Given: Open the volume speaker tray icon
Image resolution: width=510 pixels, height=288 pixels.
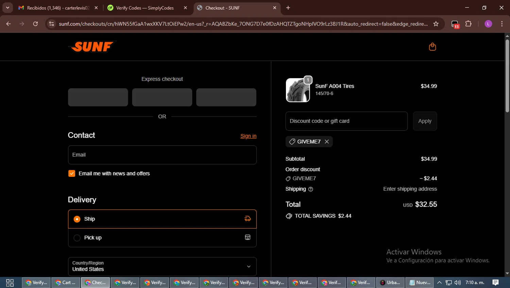Looking at the screenshot, I should click(x=458, y=283).
